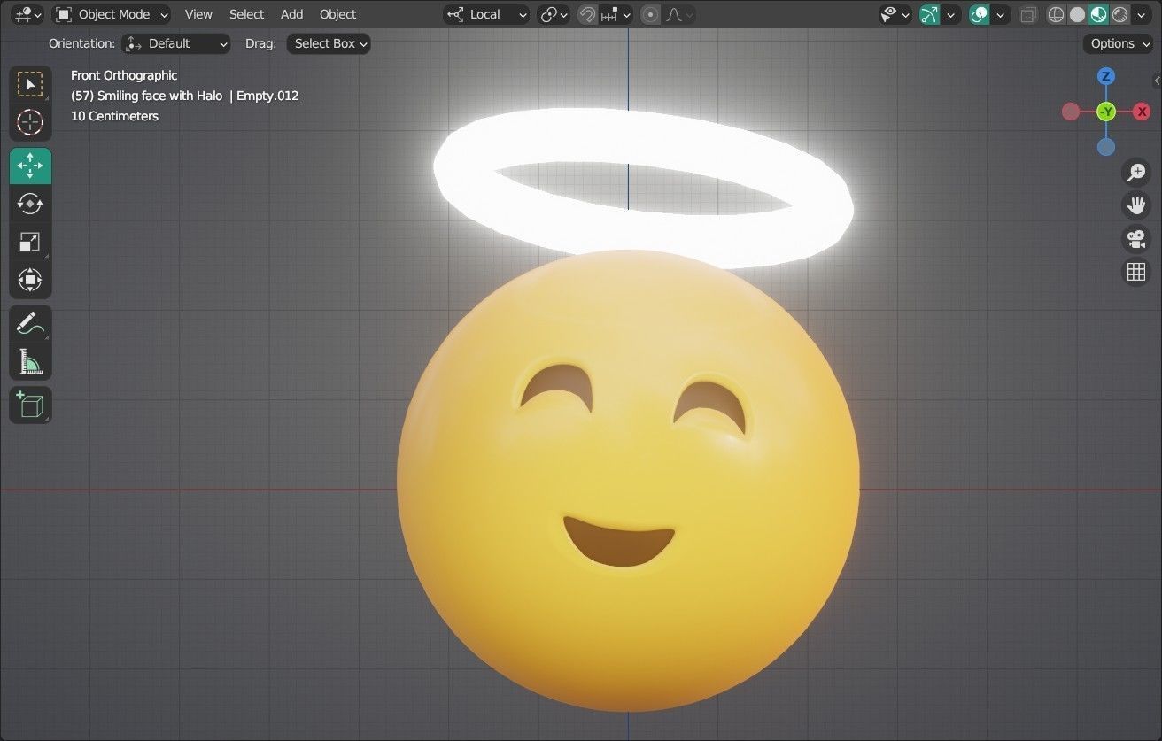Open the View menu
The image size is (1162, 741).
[x=198, y=14]
